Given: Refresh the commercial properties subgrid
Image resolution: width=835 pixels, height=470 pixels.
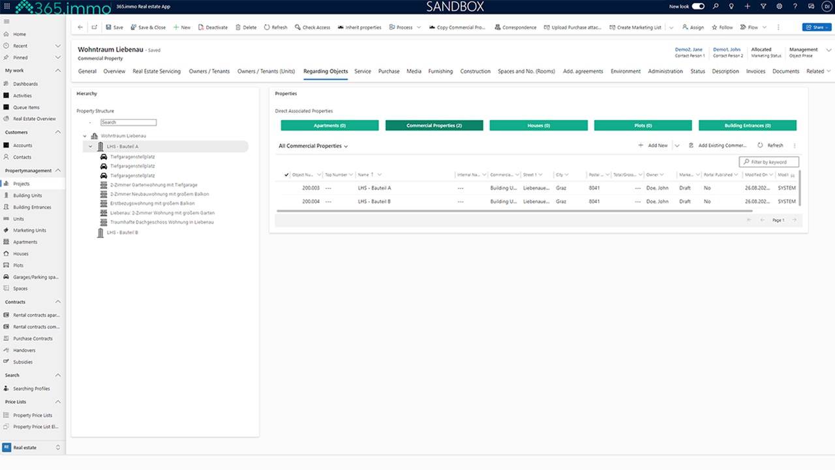Looking at the screenshot, I should [770, 146].
